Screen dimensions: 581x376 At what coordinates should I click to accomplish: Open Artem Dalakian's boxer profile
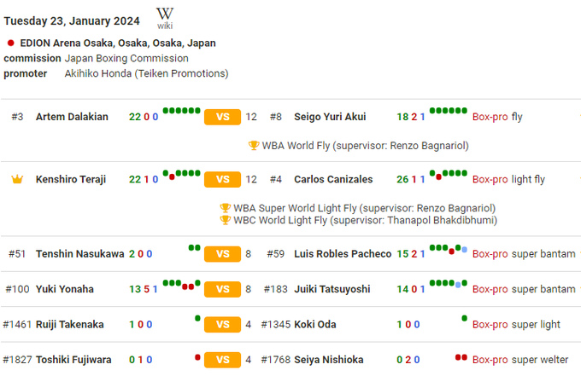(72, 117)
